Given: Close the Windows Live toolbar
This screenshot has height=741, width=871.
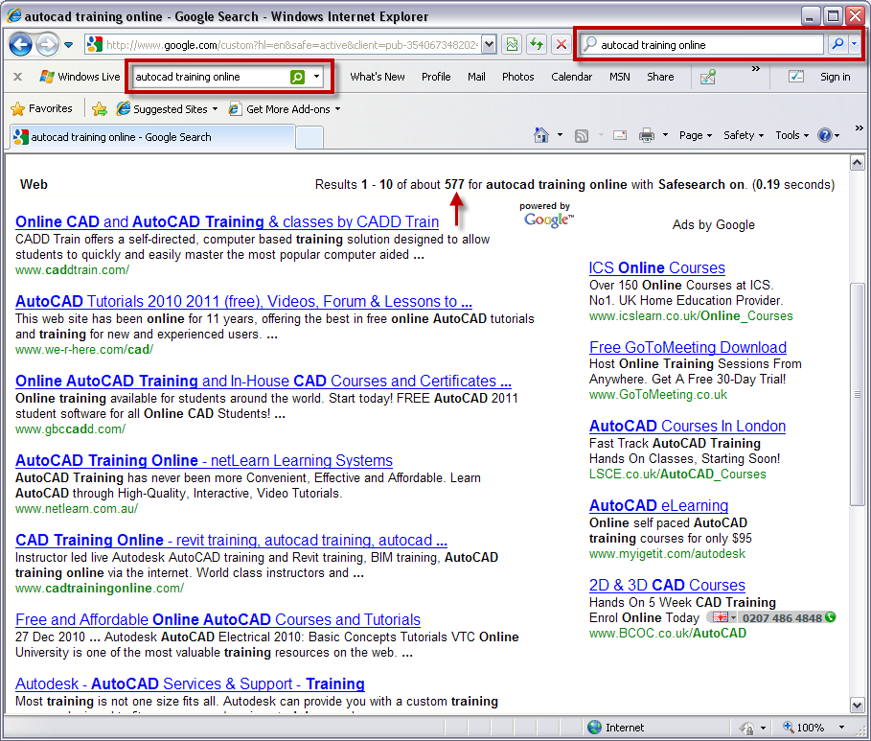Looking at the screenshot, I should point(18,77).
